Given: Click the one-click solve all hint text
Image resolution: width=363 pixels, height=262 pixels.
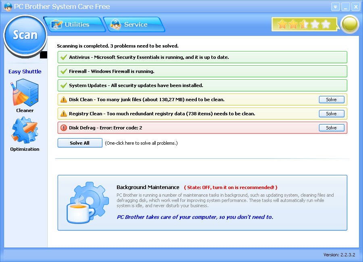Looking at the screenshot, I should (x=141, y=143).
